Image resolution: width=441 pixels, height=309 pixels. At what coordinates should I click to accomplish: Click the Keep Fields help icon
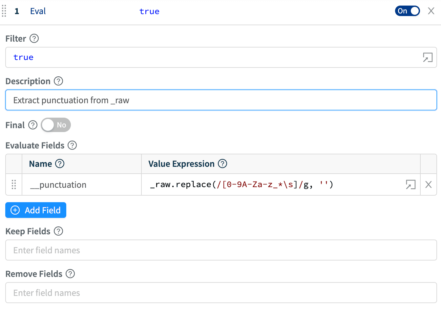point(58,231)
